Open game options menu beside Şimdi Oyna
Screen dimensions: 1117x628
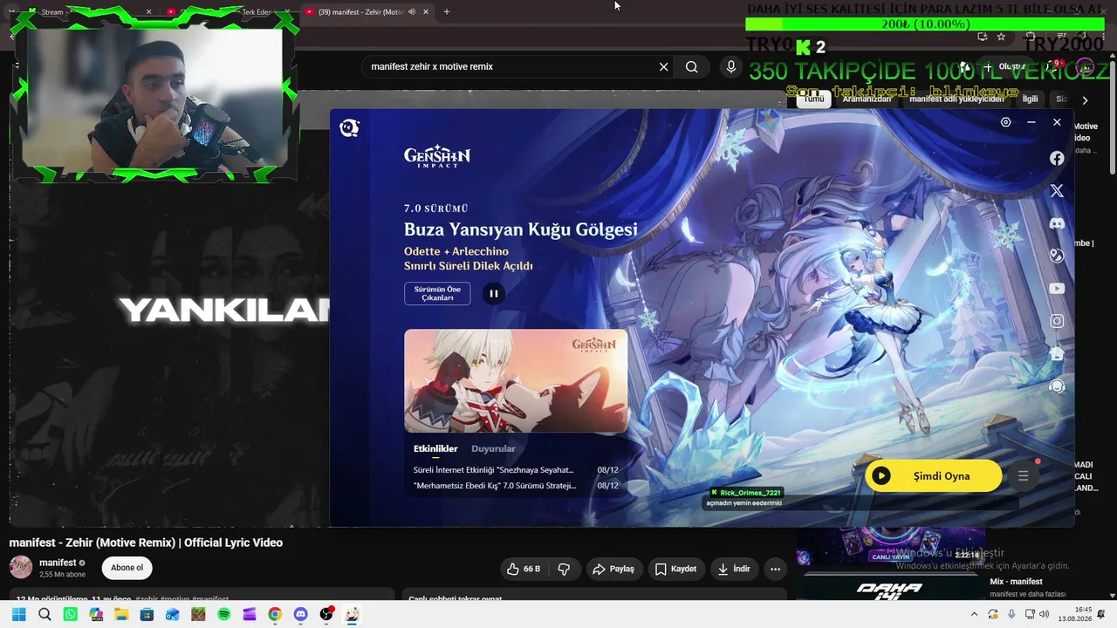pyautogui.click(x=1024, y=475)
